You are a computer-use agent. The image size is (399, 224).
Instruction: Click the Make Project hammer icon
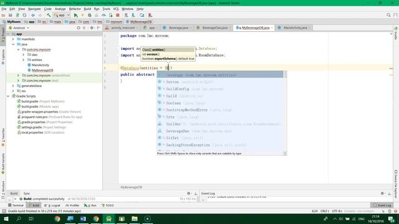point(49,15)
